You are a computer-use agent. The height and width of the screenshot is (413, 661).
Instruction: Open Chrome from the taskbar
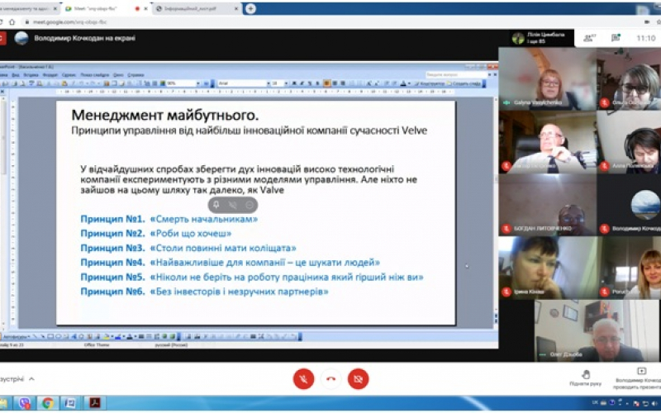tap(47, 403)
